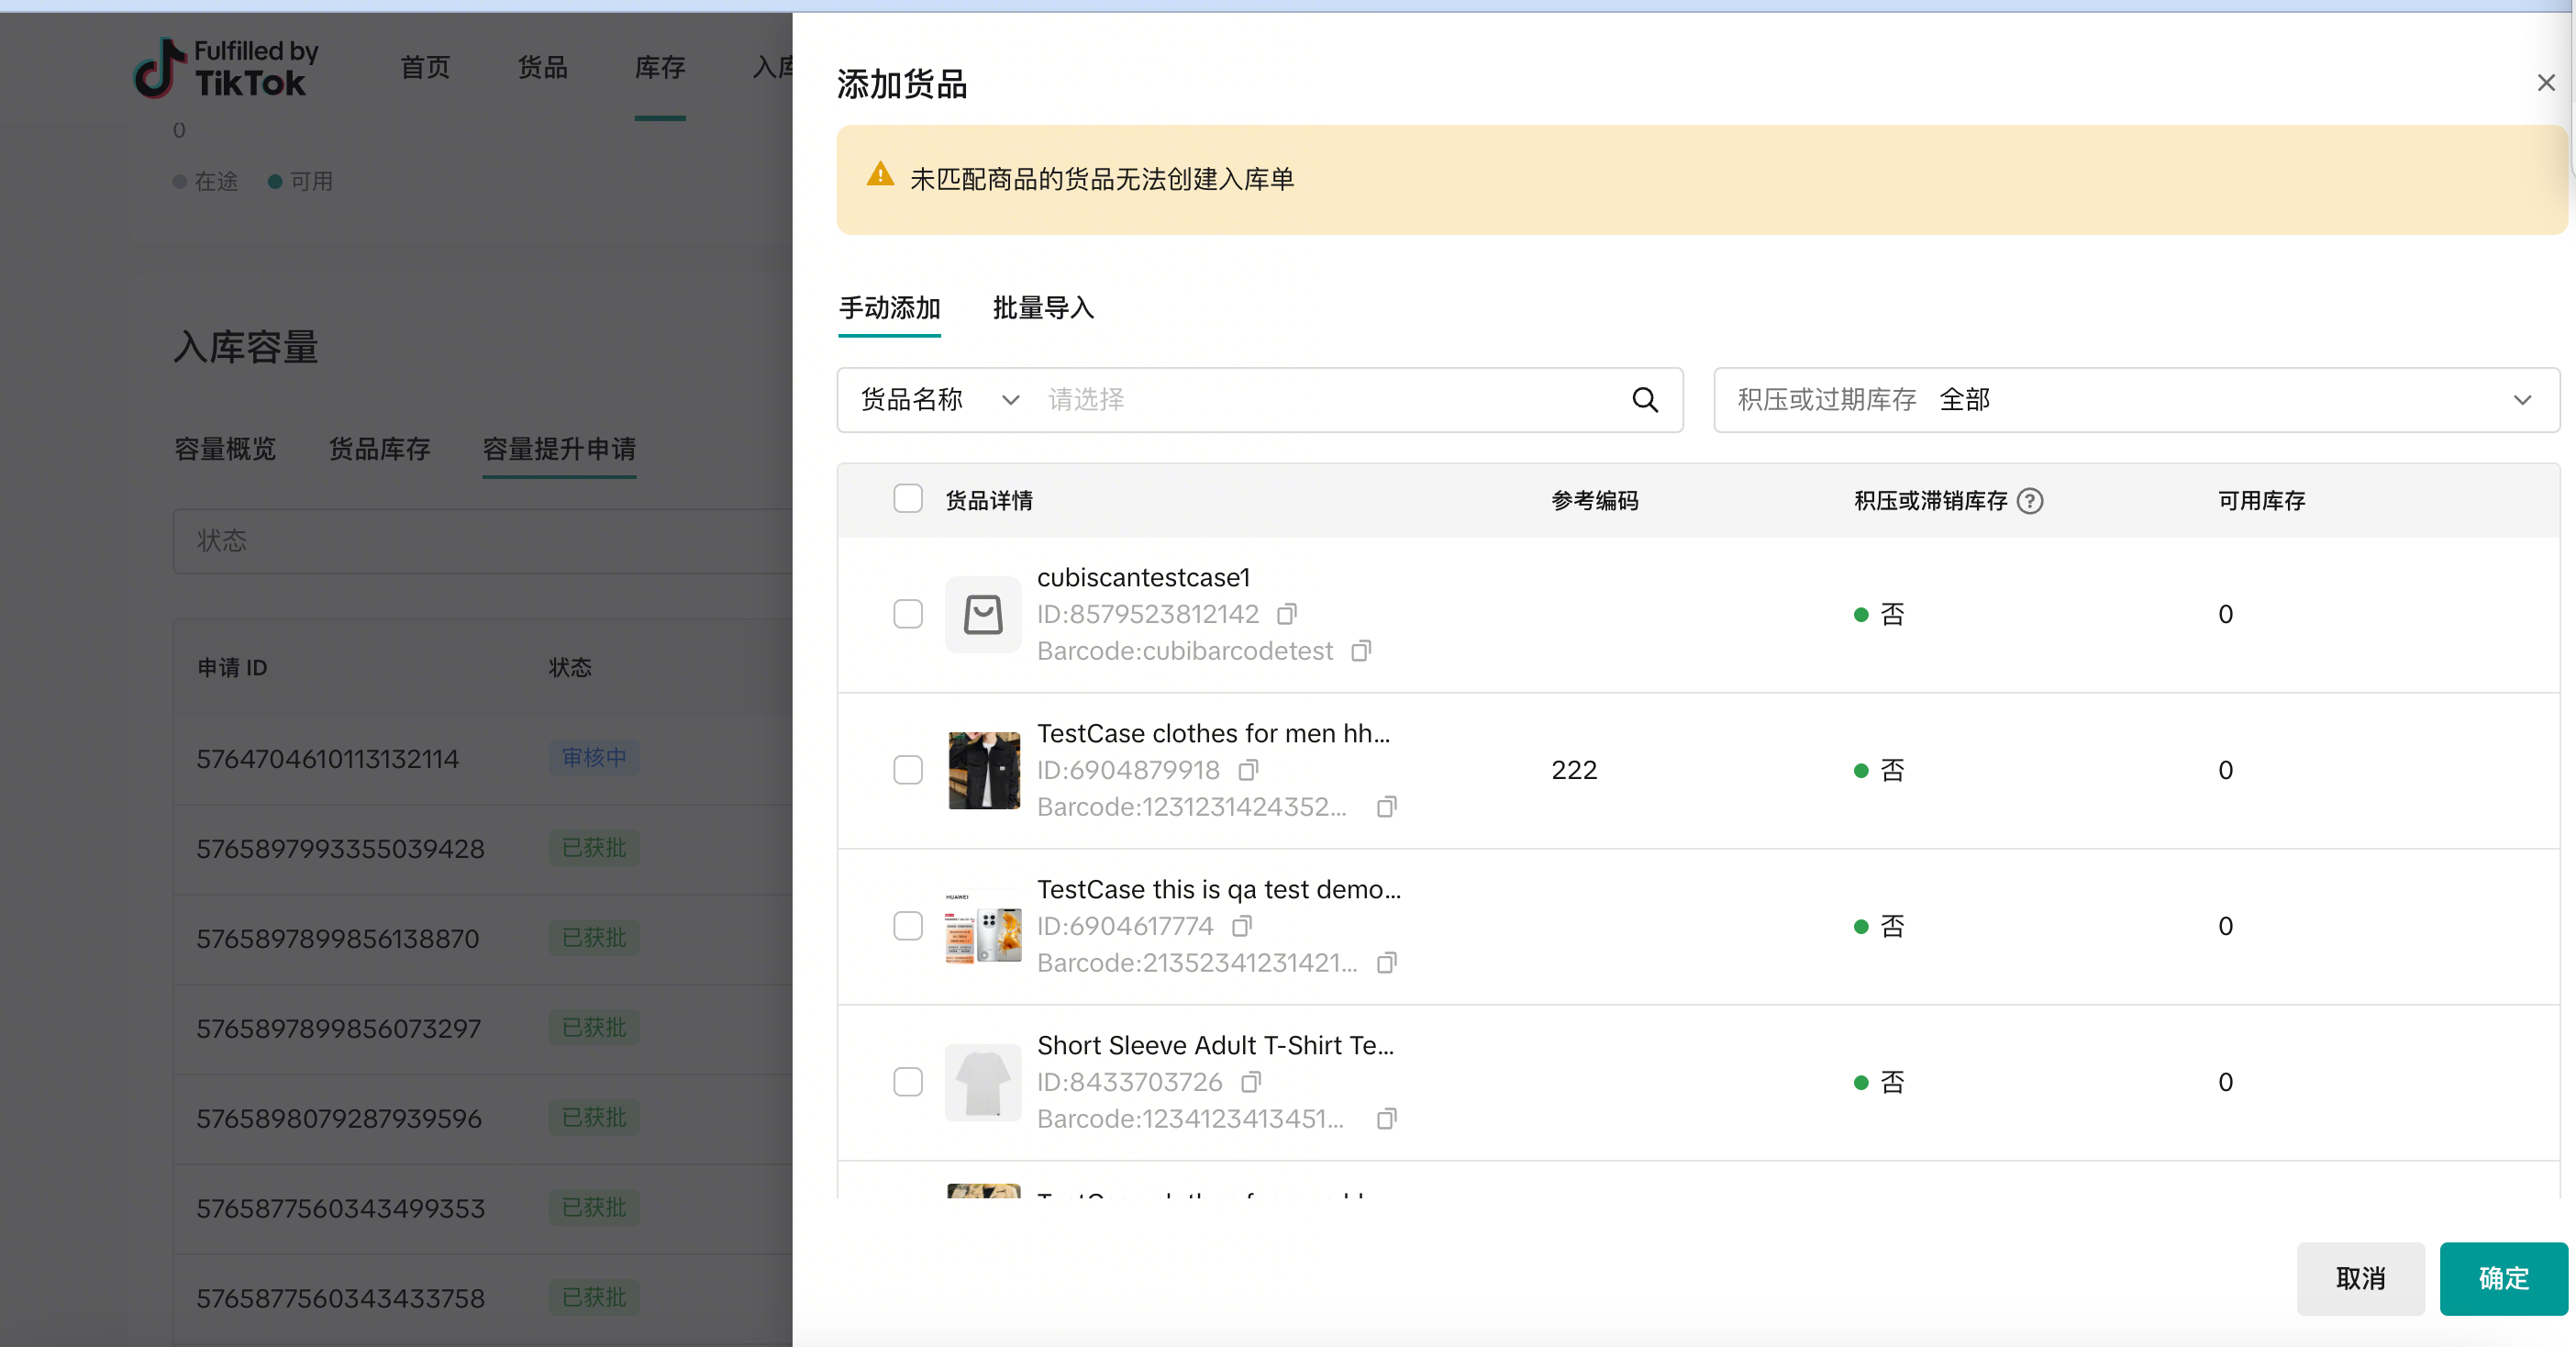
Task: Copy ID 8433703726 to clipboard
Action: coord(1250,1082)
